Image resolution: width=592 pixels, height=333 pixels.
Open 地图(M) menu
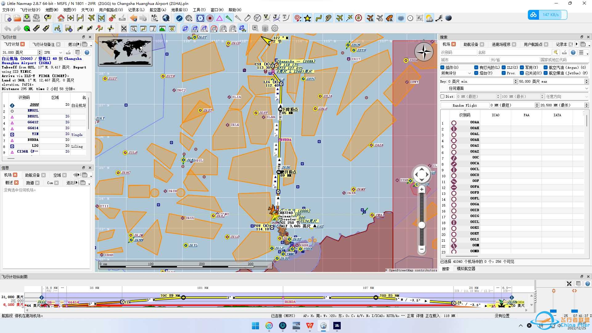[52, 10]
